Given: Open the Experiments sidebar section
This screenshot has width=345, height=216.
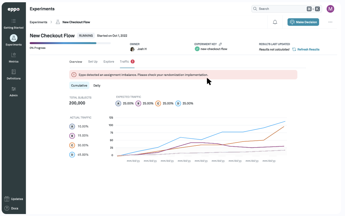Looking at the screenshot, I should (13, 39).
